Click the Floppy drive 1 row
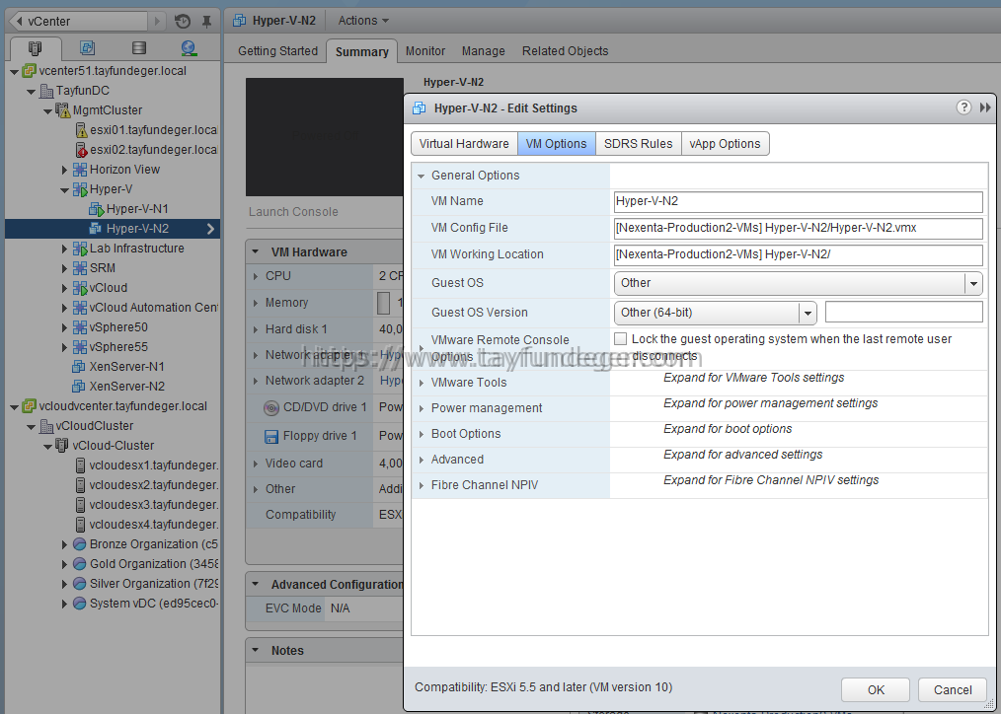 point(325,436)
